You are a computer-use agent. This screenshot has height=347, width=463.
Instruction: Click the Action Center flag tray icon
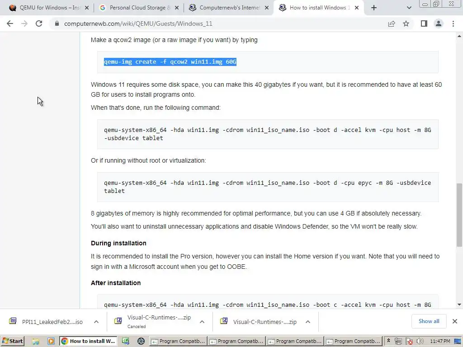(x=409, y=342)
